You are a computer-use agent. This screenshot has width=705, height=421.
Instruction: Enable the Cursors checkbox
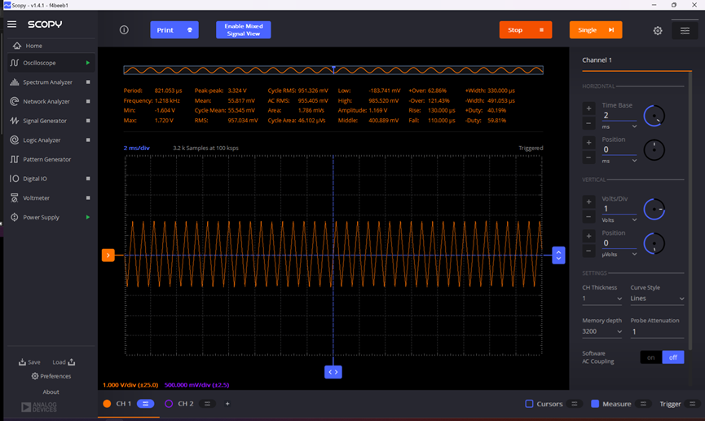[529, 404]
